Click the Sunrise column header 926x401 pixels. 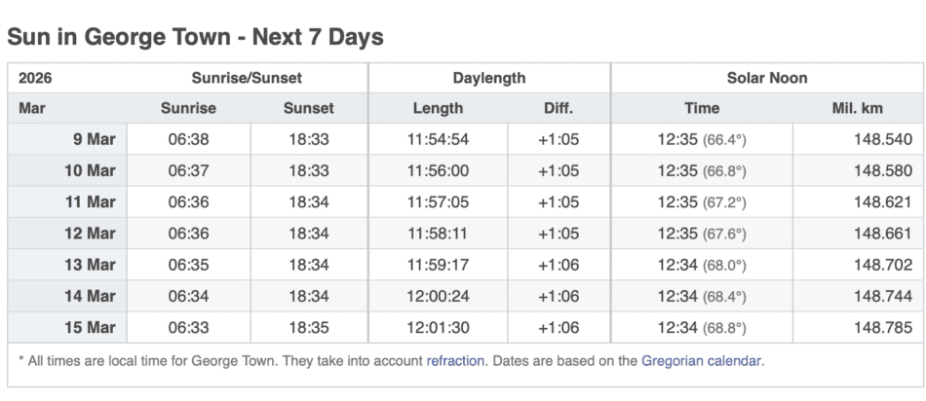point(189,108)
